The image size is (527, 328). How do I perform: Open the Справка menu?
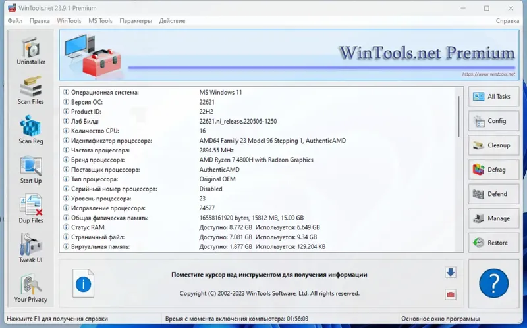pos(507,21)
